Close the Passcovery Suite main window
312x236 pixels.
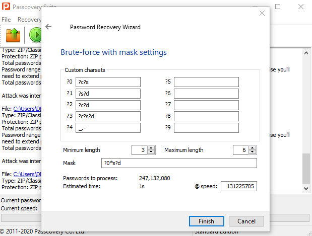pos(300,7)
